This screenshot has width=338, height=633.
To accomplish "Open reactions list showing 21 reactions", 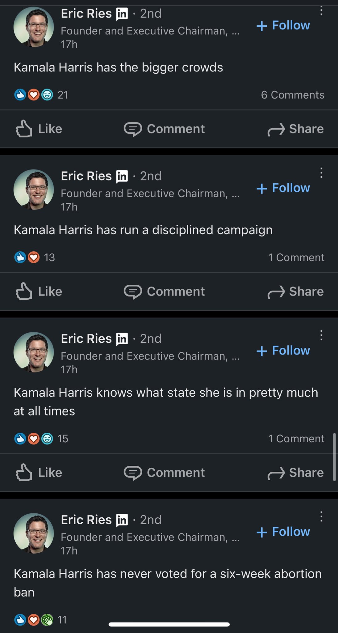I will (41, 95).
